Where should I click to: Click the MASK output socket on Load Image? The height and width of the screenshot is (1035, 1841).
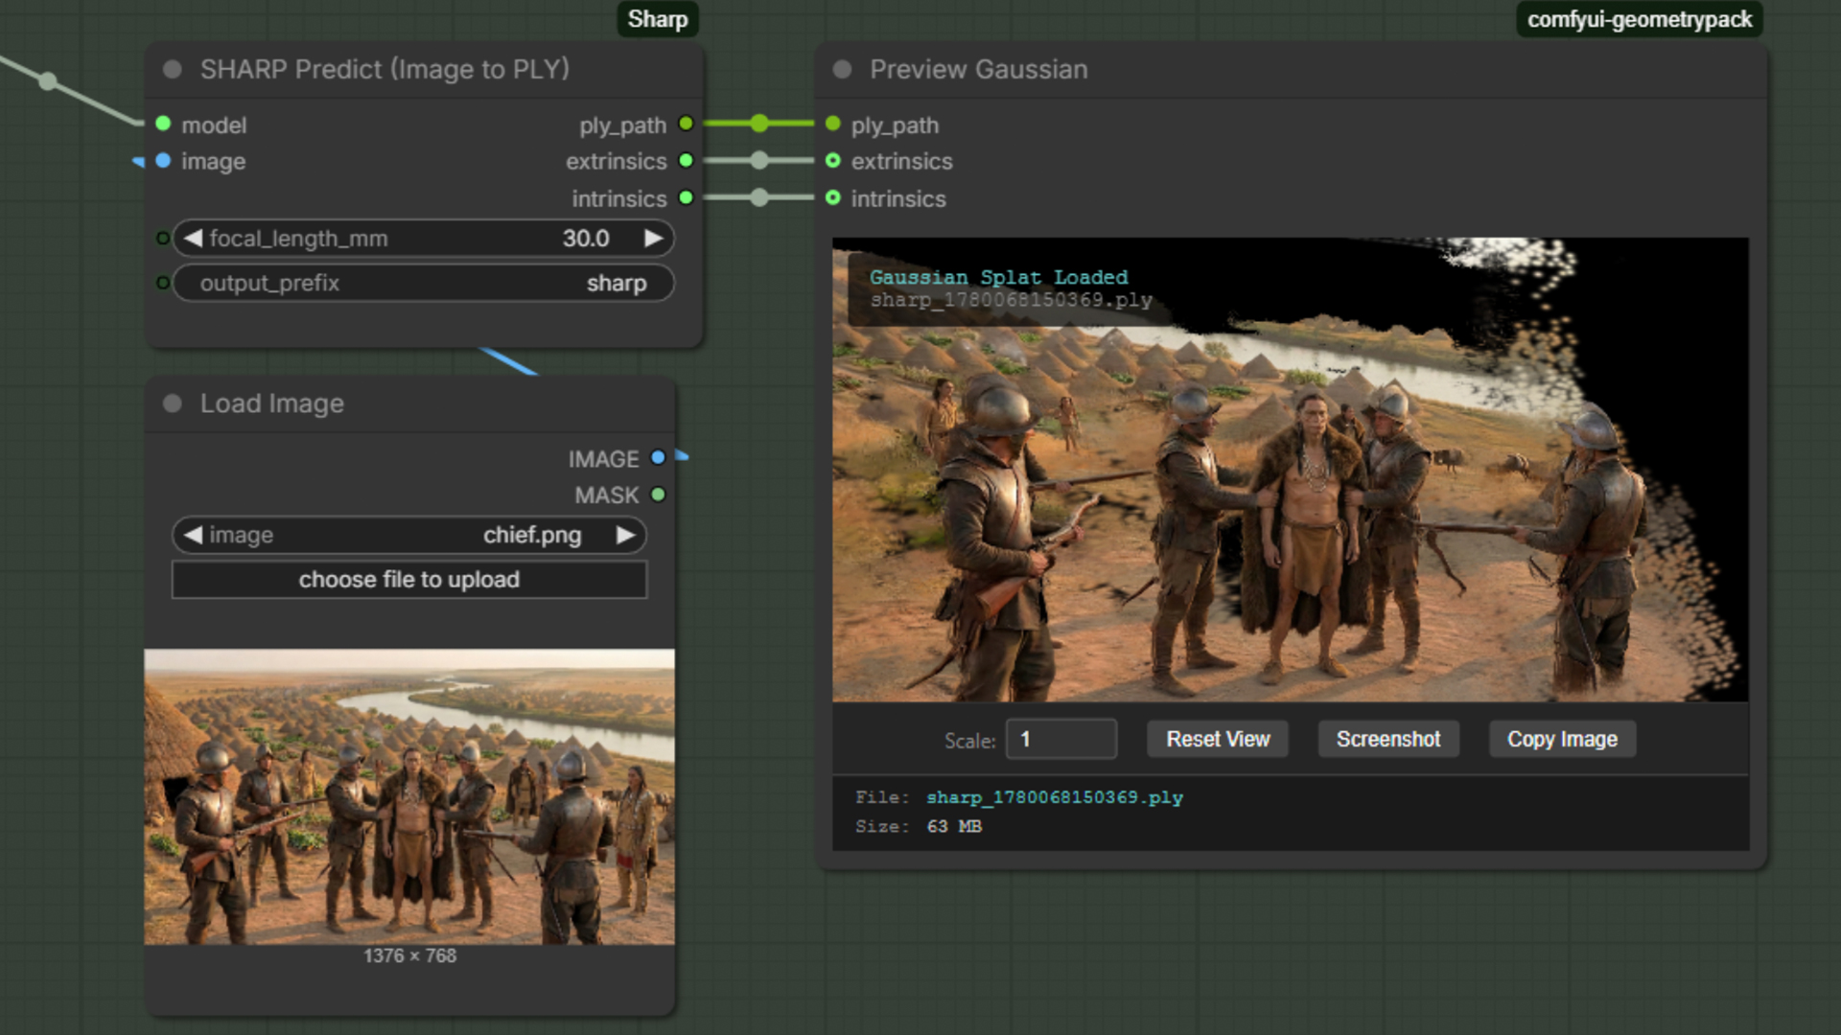click(x=658, y=494)
